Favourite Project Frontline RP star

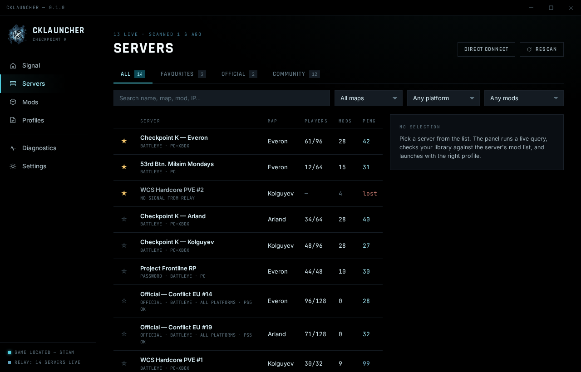pos(124,271)
